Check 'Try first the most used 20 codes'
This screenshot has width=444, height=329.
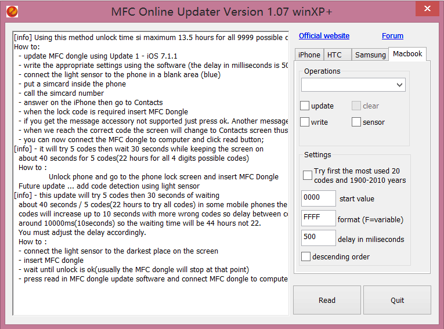[x=308, y=175]
